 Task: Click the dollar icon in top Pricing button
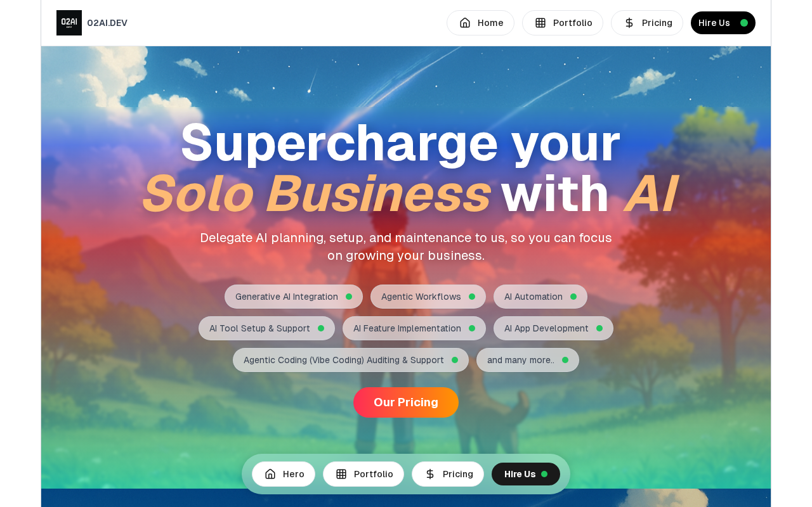pyautogui.click(x=629, y=23)
